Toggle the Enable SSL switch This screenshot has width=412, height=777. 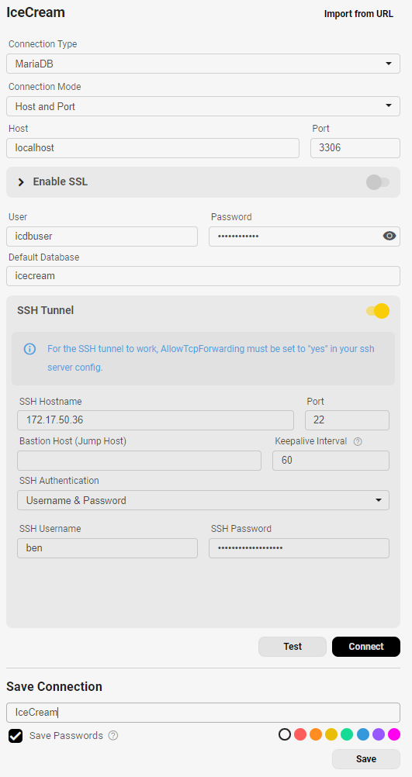[x=378, y=182]
